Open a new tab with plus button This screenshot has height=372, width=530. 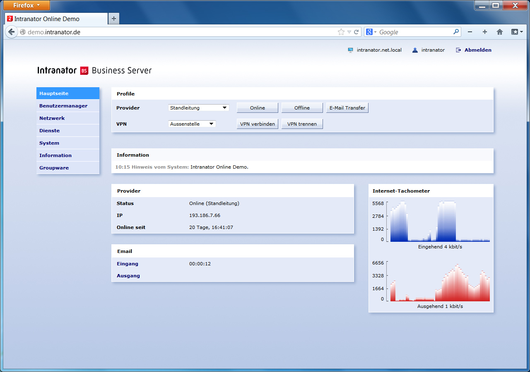pos(114,19)
